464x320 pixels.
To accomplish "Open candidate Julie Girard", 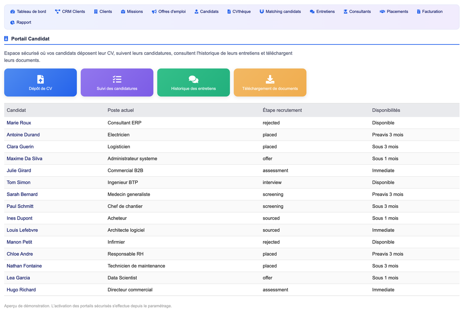I will click(19, 170).
